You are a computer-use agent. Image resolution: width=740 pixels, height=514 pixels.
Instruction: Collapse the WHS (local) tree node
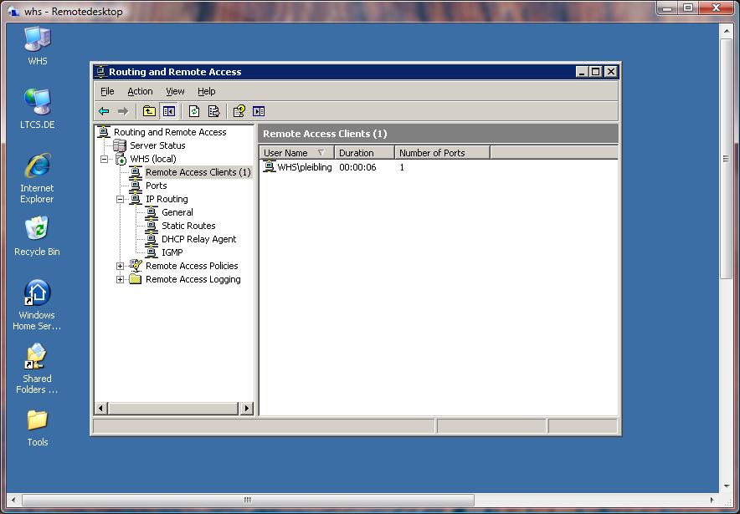coord(105,159)
